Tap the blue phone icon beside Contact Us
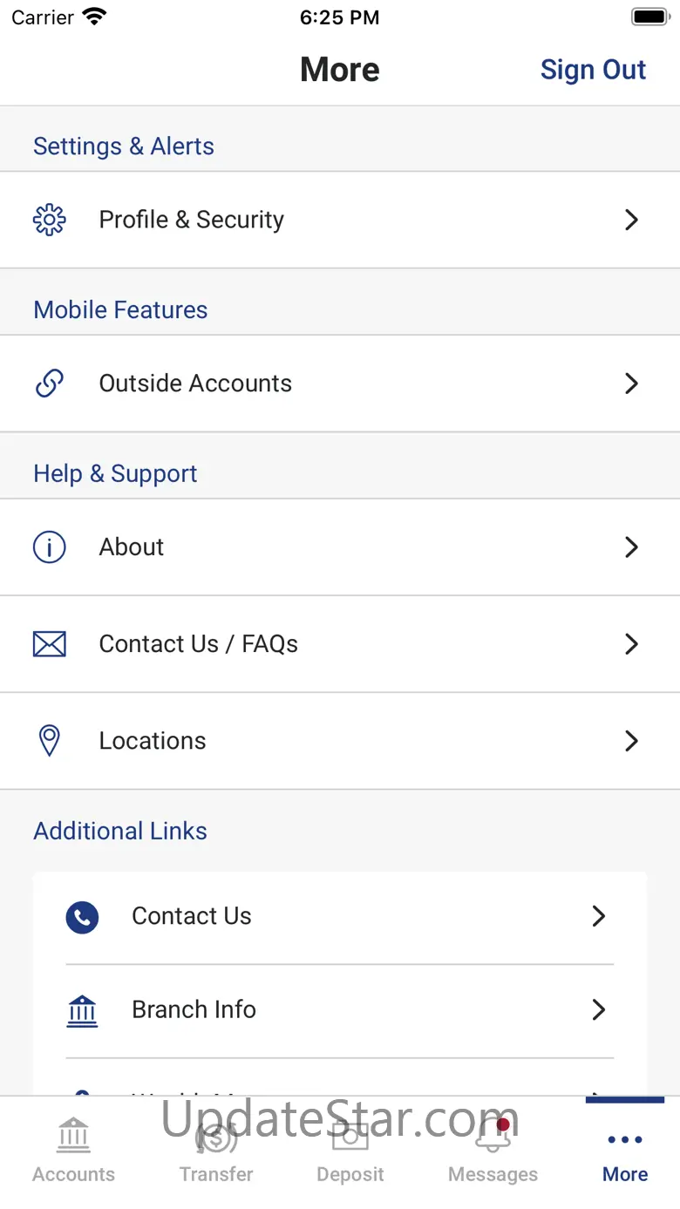Viewport: 680px width, 1209px height. [x=82, y=917]
